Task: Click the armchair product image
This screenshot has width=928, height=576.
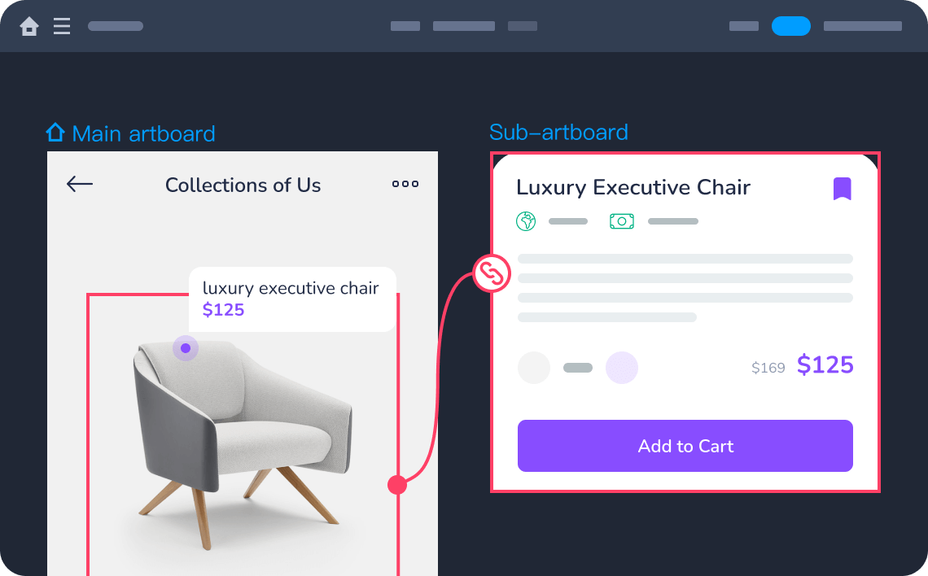Action: coord(243,443)
